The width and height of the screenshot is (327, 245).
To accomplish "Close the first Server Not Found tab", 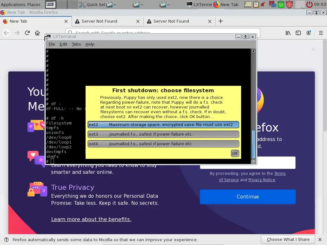I will coord(138,21).
